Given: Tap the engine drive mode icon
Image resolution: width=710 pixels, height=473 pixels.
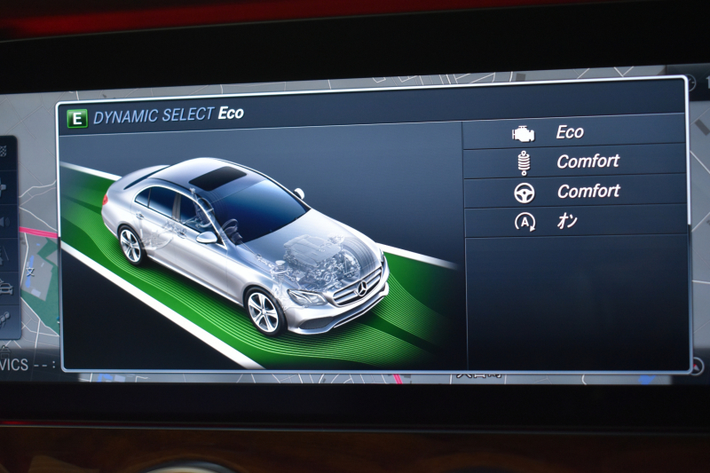Looking at the screenshot, I should click(x=524, y=133).
